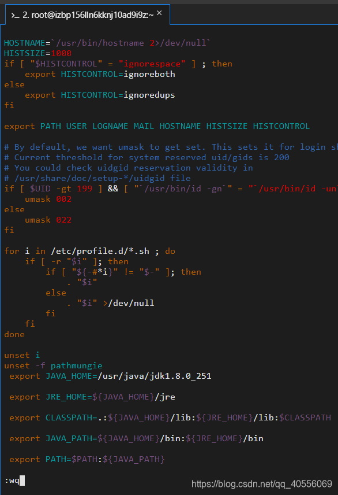Select the root@izbp156lln6kknj10ad9i9z terminal tab
The image size is (338, 495).
point(88,14)
